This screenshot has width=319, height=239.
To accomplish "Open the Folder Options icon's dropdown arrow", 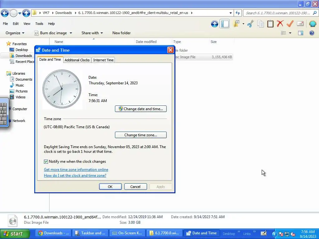I will tap(243, 24).
